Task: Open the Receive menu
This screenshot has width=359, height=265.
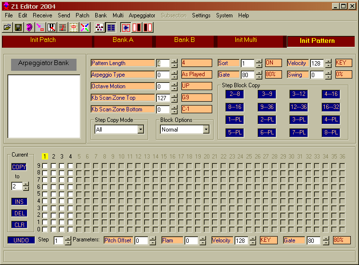Action: pos(42,15)
